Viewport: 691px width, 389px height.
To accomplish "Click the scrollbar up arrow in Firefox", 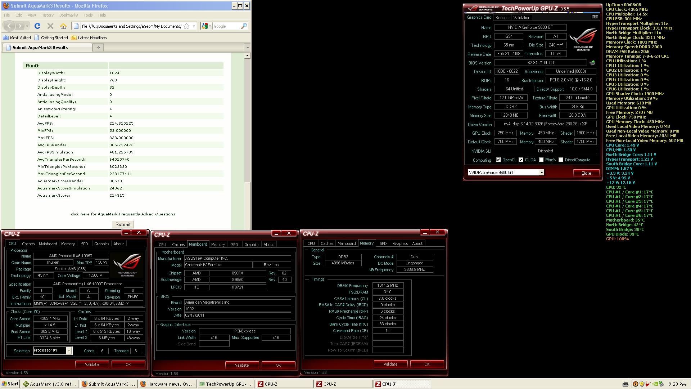I will [247, 55].
